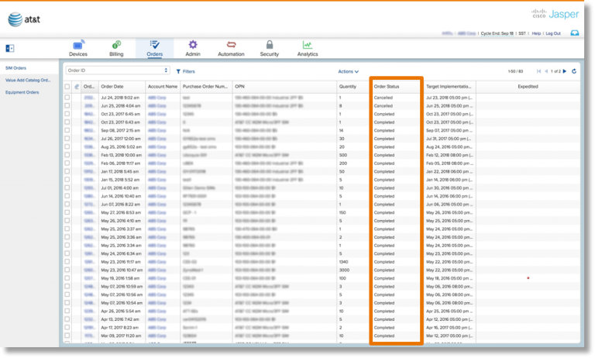The width and height of the screenshot is (595, 358).
Task: Click date Apr 26, 2016 5:54 am
Action: click(120, 312)
